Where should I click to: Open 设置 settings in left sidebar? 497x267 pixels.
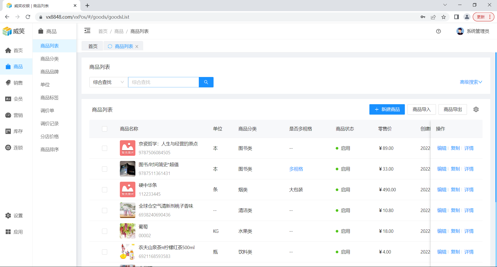(14, 216)
